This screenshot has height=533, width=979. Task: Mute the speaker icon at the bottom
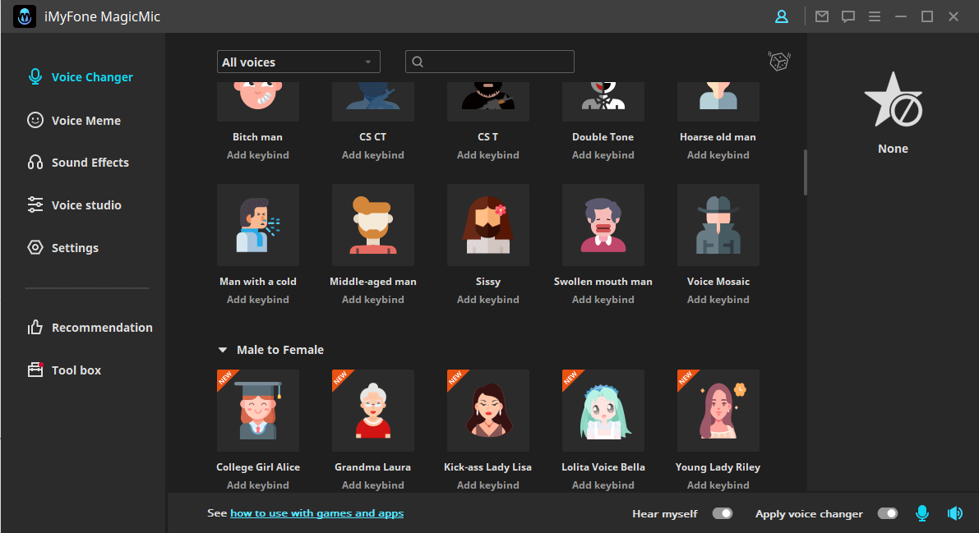[x=954, y=513]
